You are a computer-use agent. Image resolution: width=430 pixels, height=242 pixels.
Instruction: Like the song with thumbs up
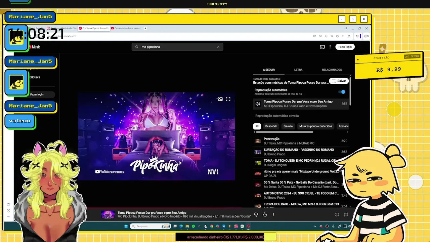pyautogui.click(x=265, y=214)
